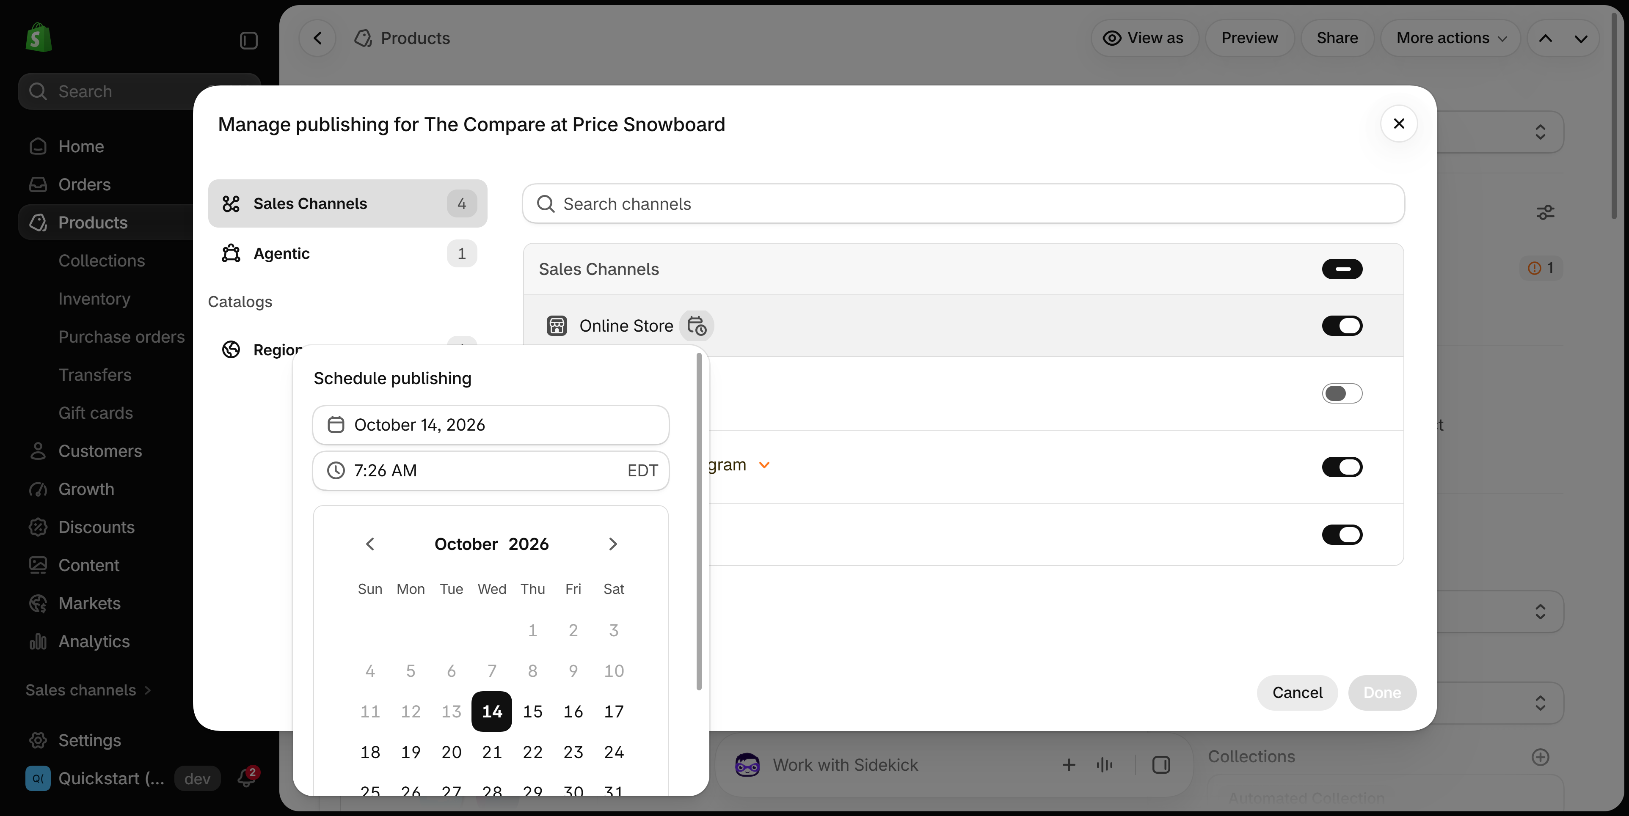The width and height of the screenshot is (1629, 816).
Task: Toggle the Online Store publishing switch
Action: 1342,326
